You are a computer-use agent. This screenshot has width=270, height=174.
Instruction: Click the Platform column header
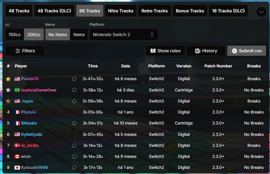[x=156, y=66]
